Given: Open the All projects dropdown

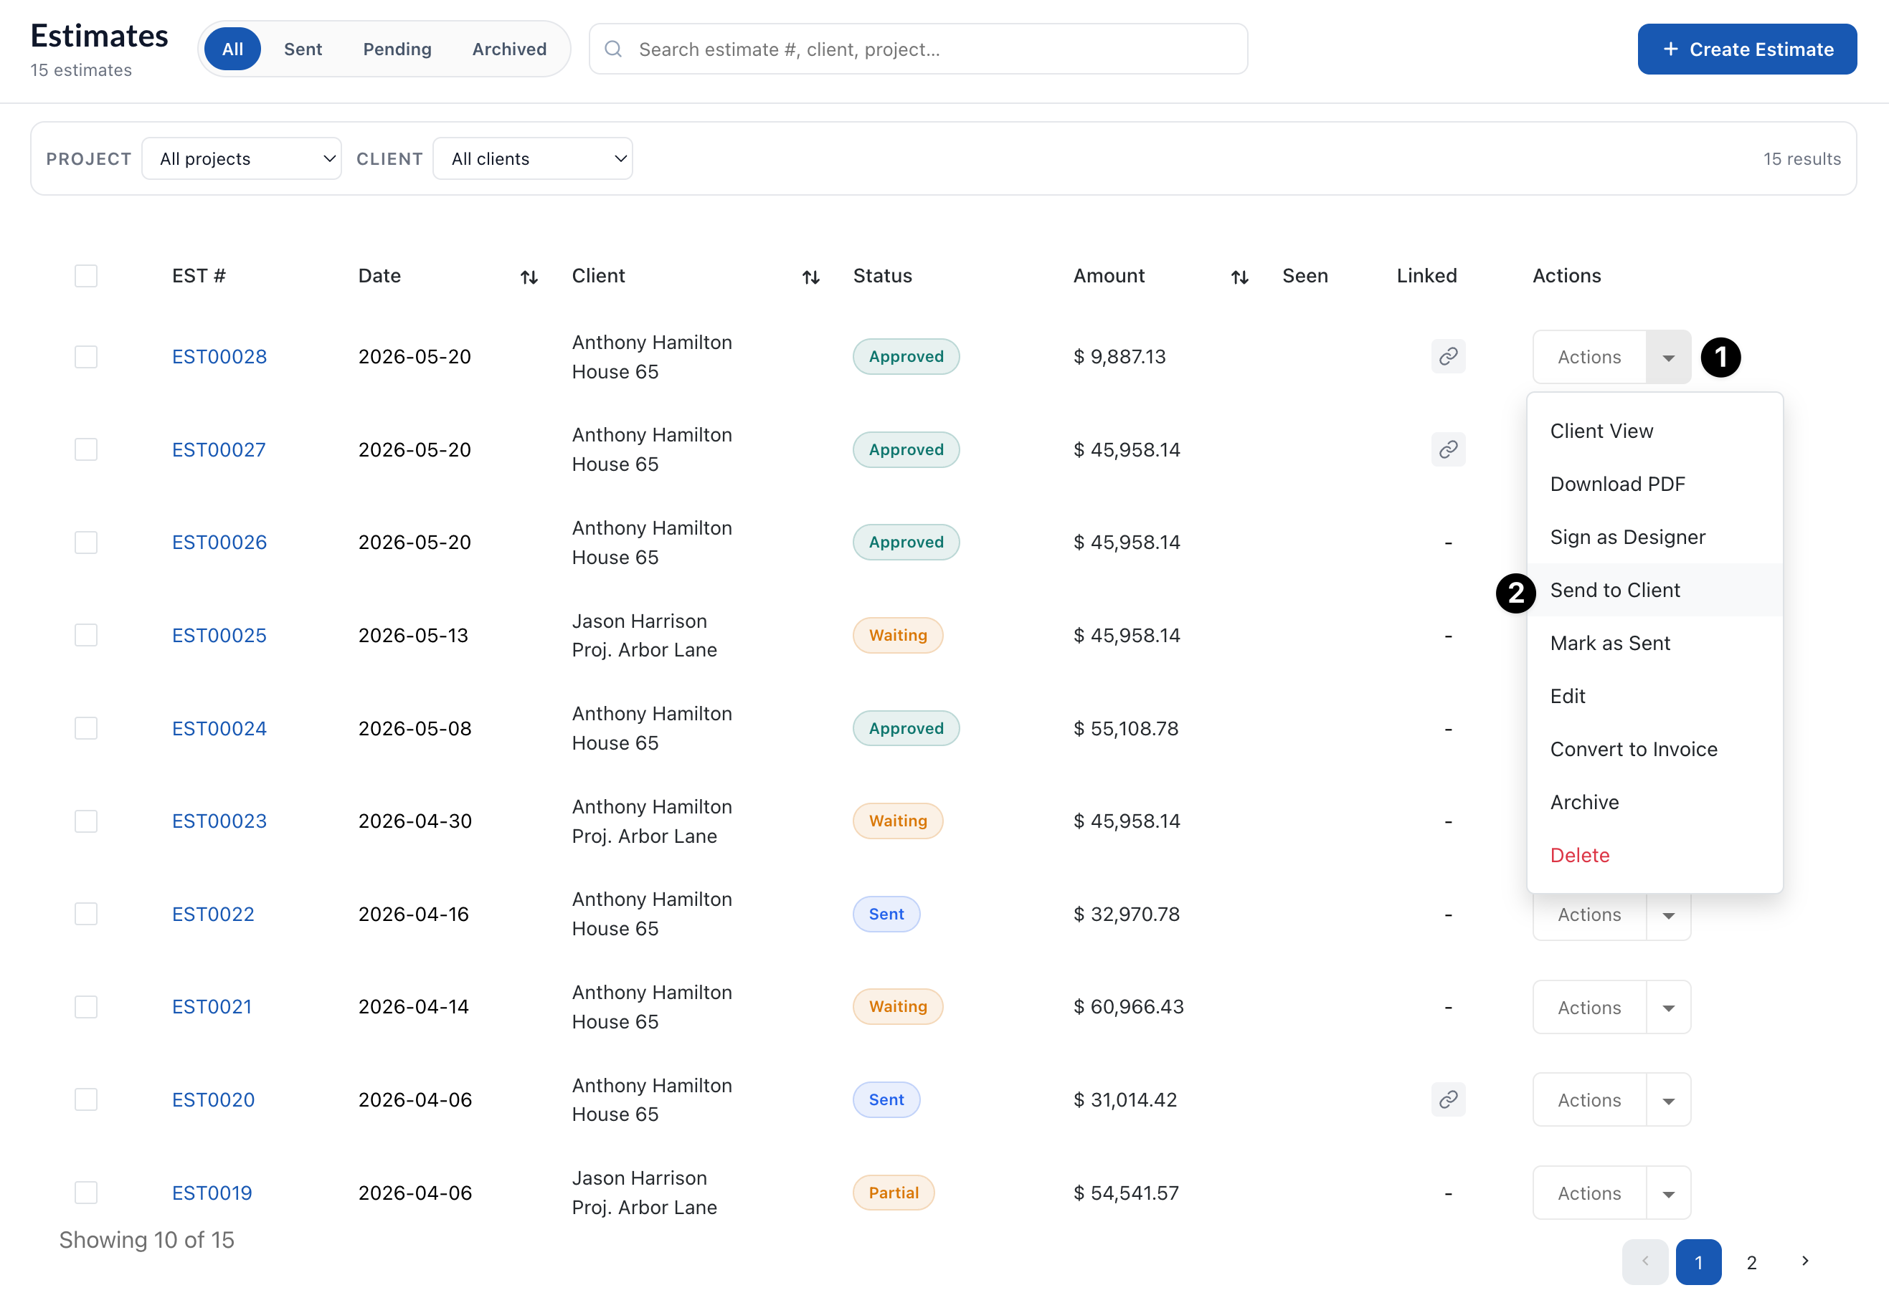Looking at the screenshot, I should coord(242,158).
